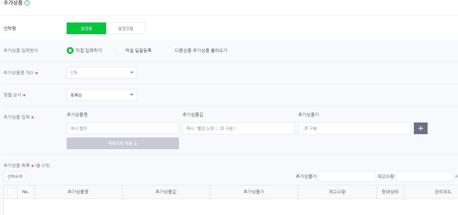
Task: Click the 선택삭제 button
Action: point(15,176)
